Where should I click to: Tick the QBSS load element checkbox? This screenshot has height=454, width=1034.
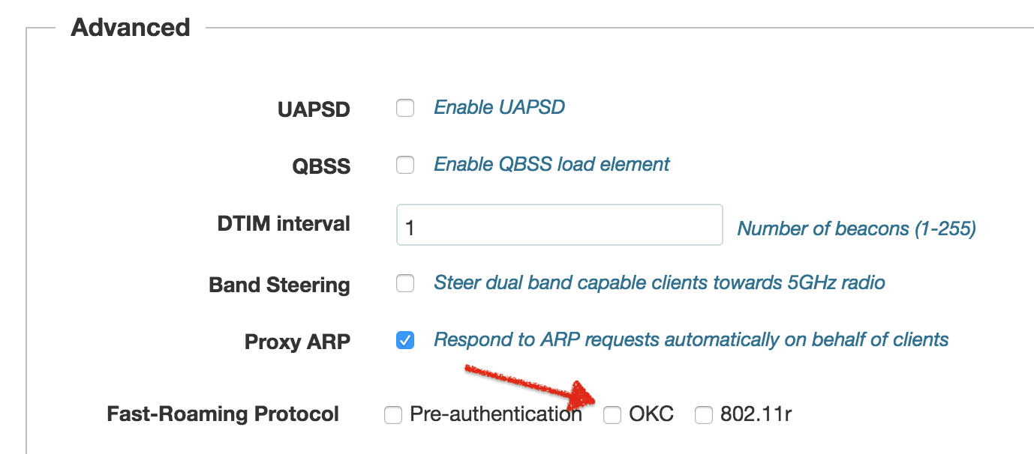coord(405,165)
